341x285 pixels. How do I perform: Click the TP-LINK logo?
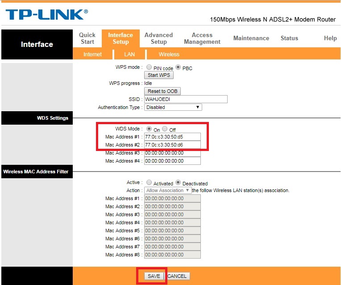pos(46,14)
